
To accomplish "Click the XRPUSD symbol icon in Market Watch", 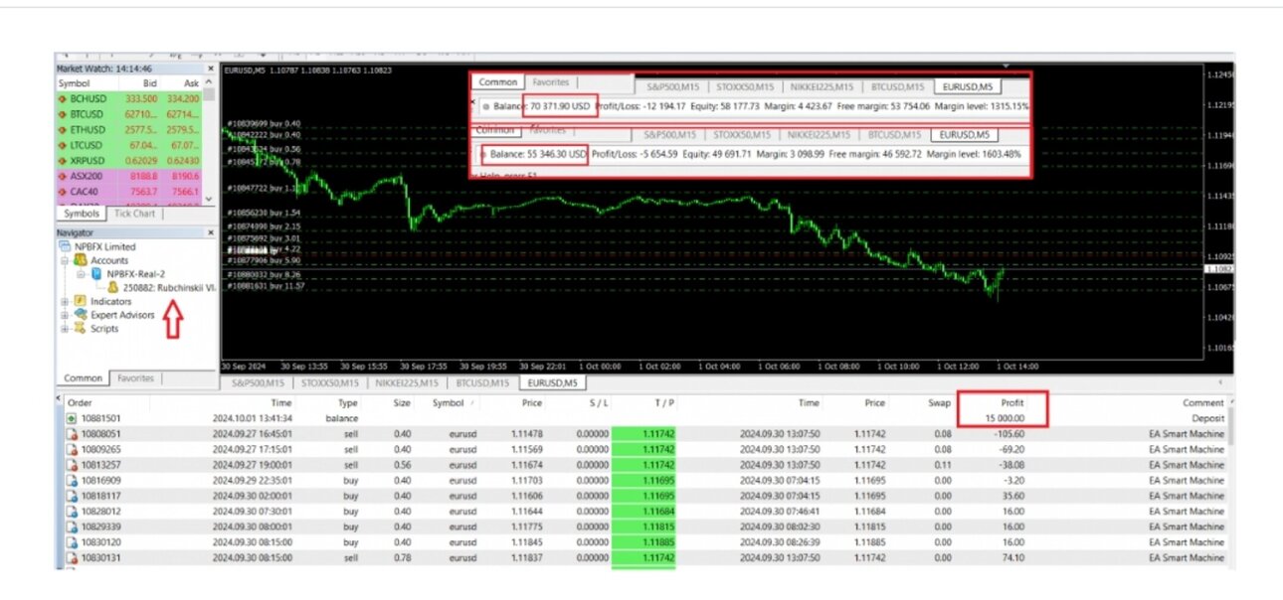I will [62, 160].
